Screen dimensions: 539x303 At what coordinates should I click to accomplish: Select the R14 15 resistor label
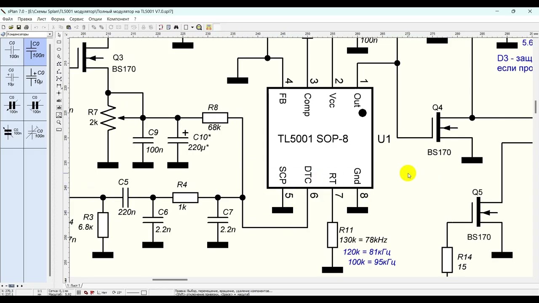[x=464, y=262]
